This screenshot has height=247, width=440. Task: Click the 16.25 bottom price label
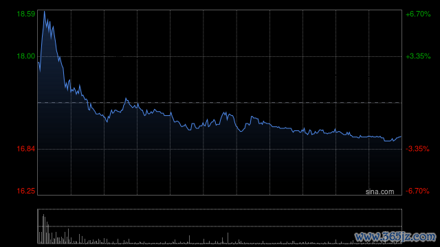[26, 191]
